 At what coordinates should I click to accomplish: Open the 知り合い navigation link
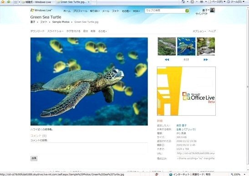[x=95, y=11]
